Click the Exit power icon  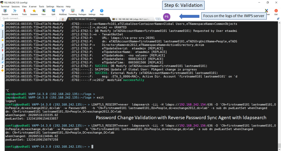[276, 12]
